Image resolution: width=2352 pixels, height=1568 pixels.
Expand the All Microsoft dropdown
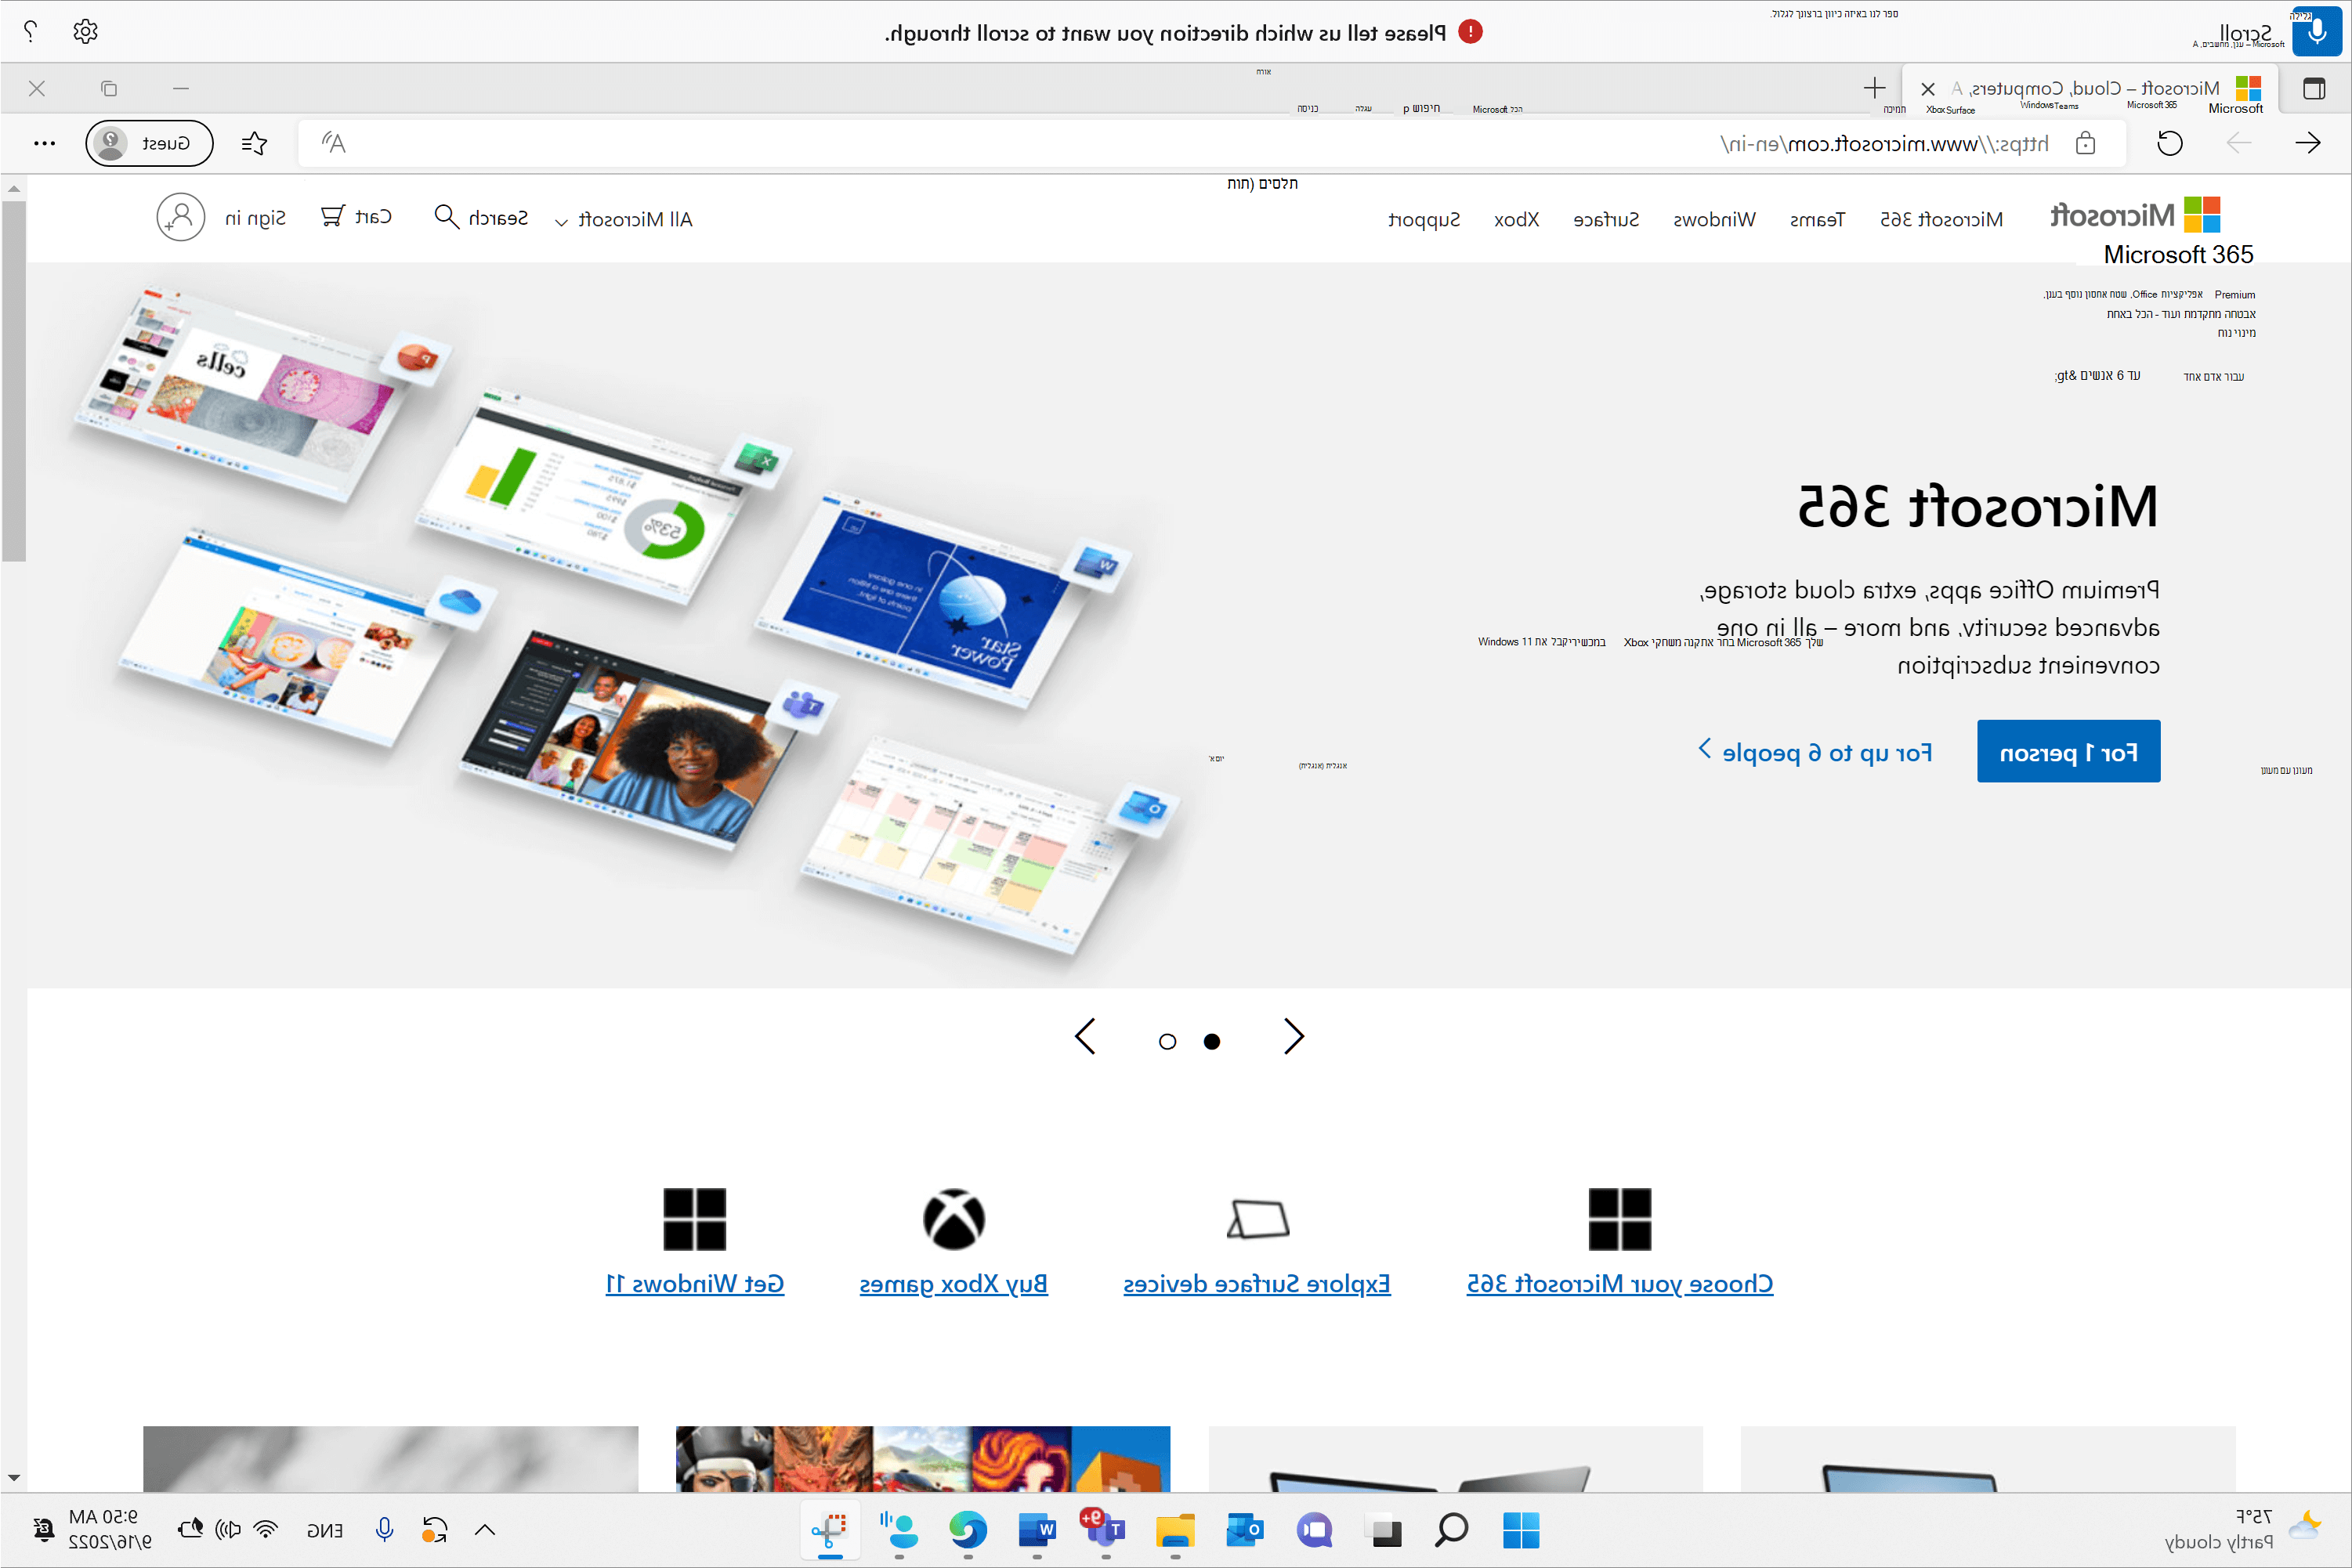tap(624, 219)
